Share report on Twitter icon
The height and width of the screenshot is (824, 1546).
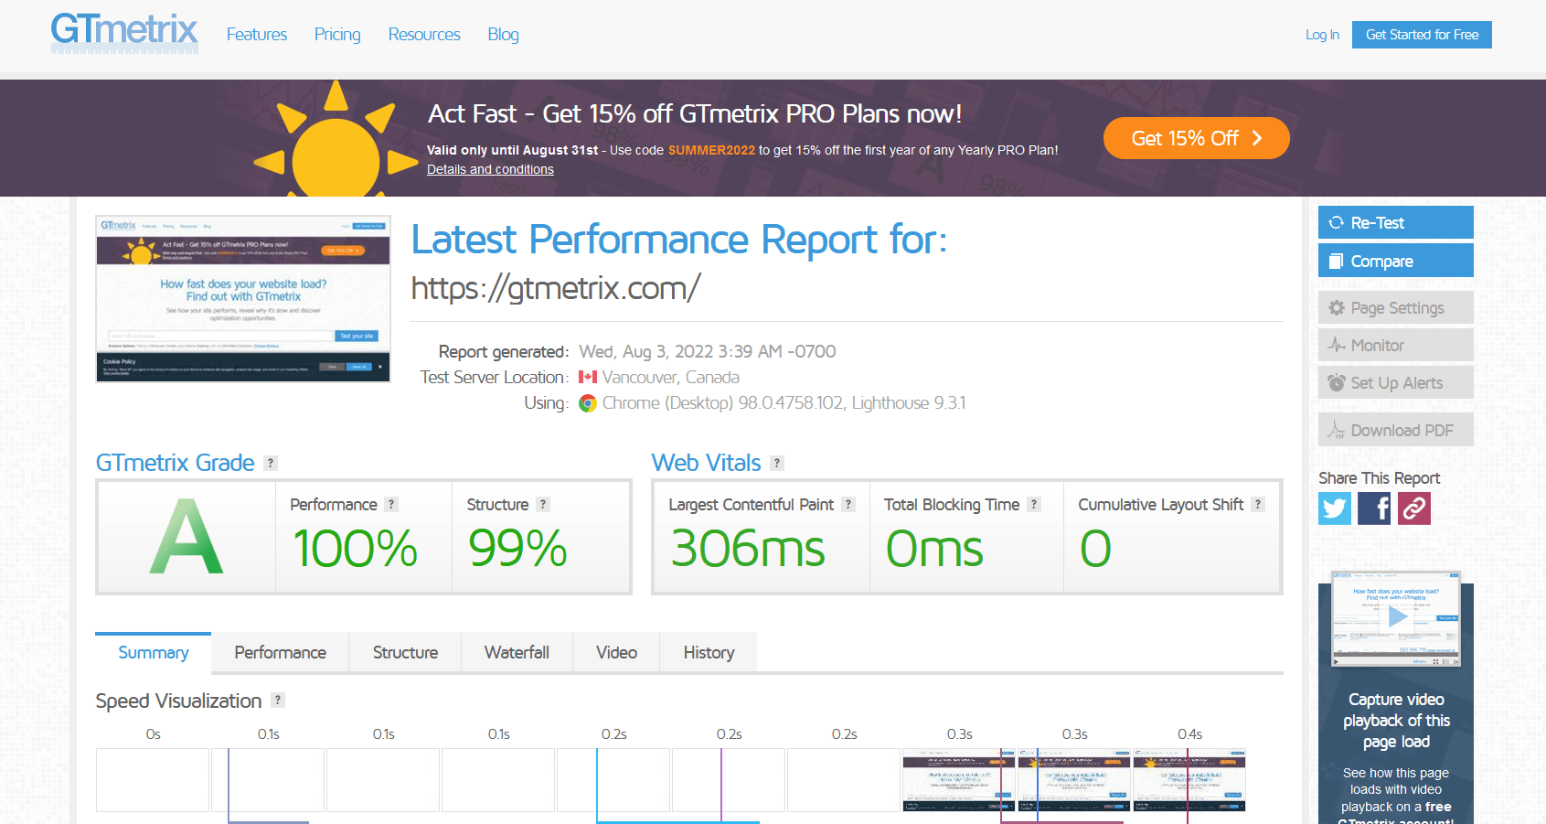click(x=1334, y=508)
